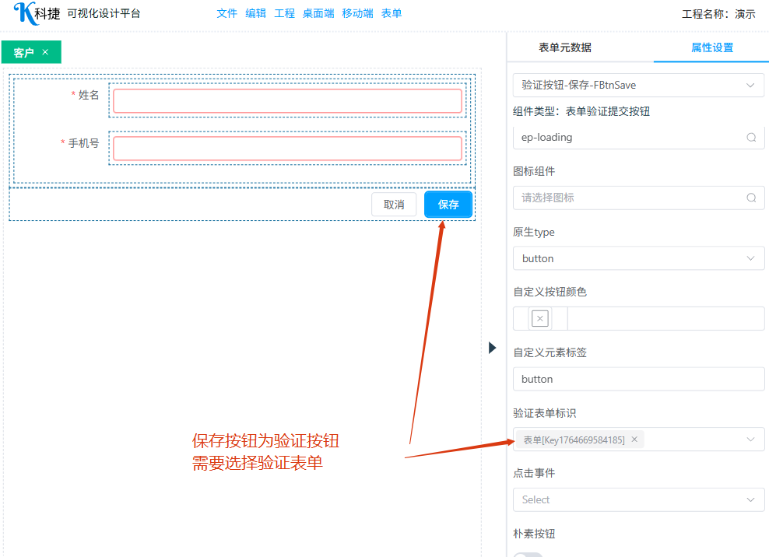Open the 文件 menu
The width and height of the screenshot is (769, 557).
(x=226, y=13)
